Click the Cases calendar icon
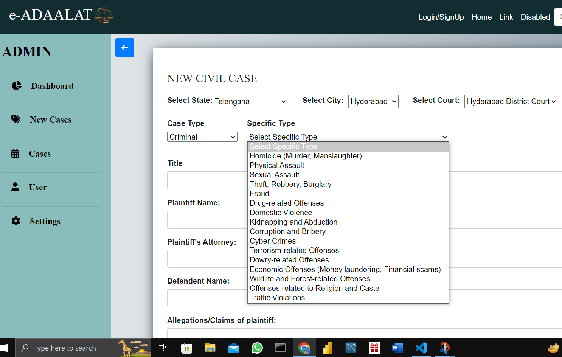Screen dimensions: 562x357 (x=15, y=153)
